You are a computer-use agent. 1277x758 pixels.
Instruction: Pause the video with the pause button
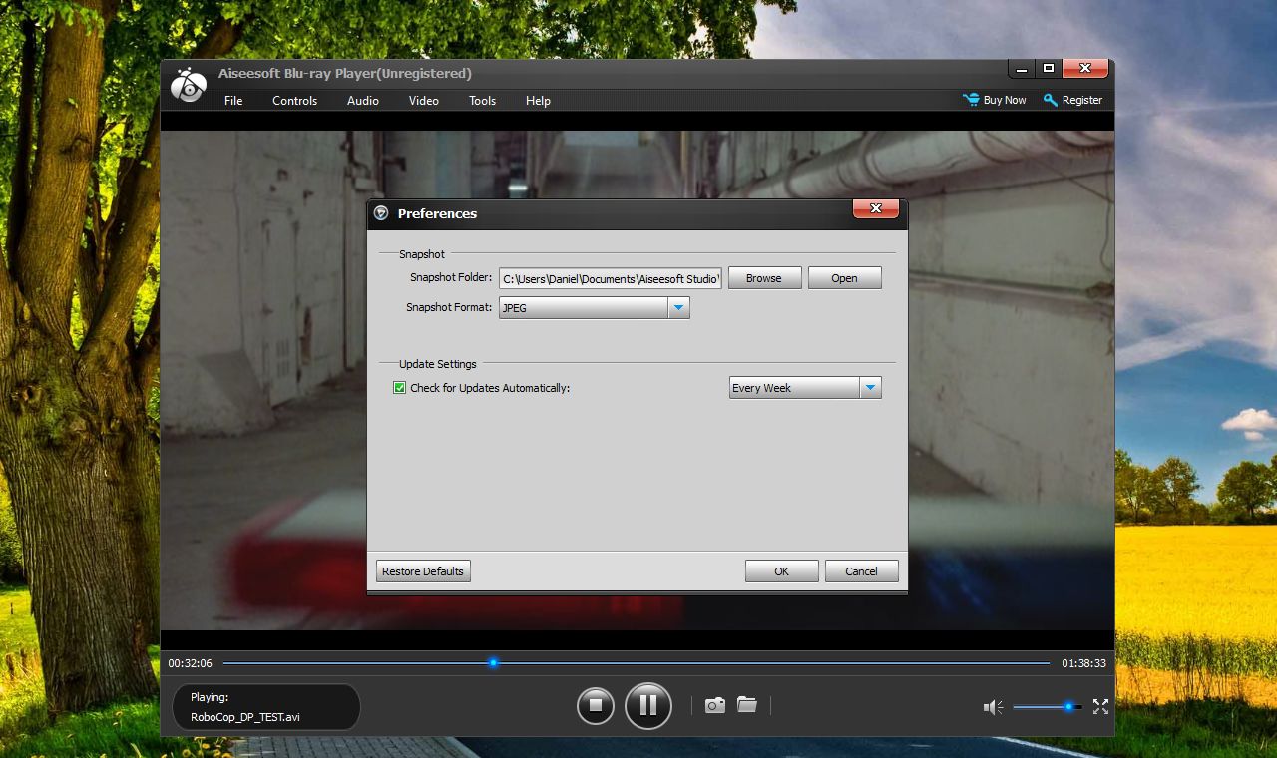[648, 706]
